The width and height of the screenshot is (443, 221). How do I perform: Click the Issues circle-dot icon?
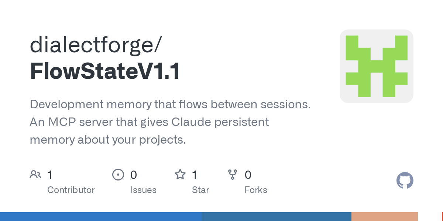pos(118,175)
